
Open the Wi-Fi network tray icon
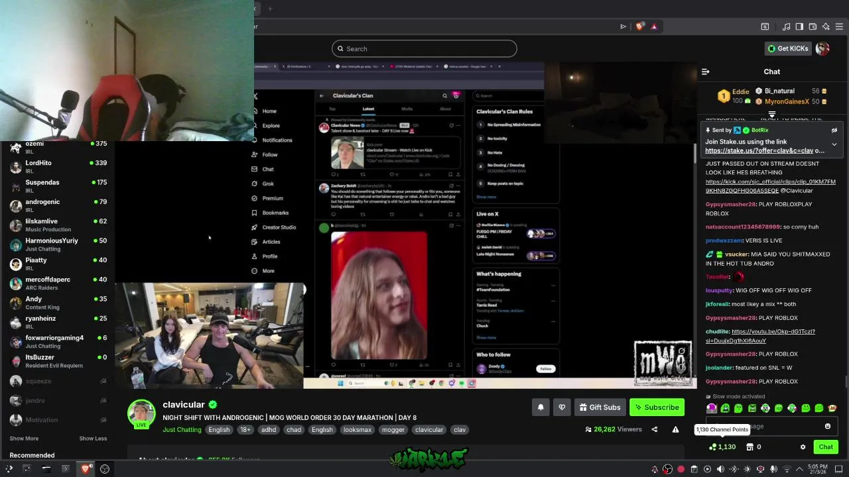coord(787,469)
